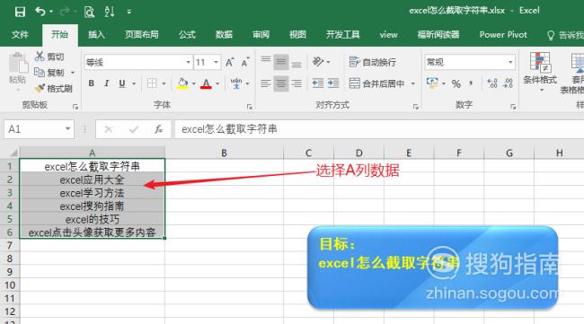Click the Save icon in quick access toolbar
584x324 pixels.
point(20,12)
